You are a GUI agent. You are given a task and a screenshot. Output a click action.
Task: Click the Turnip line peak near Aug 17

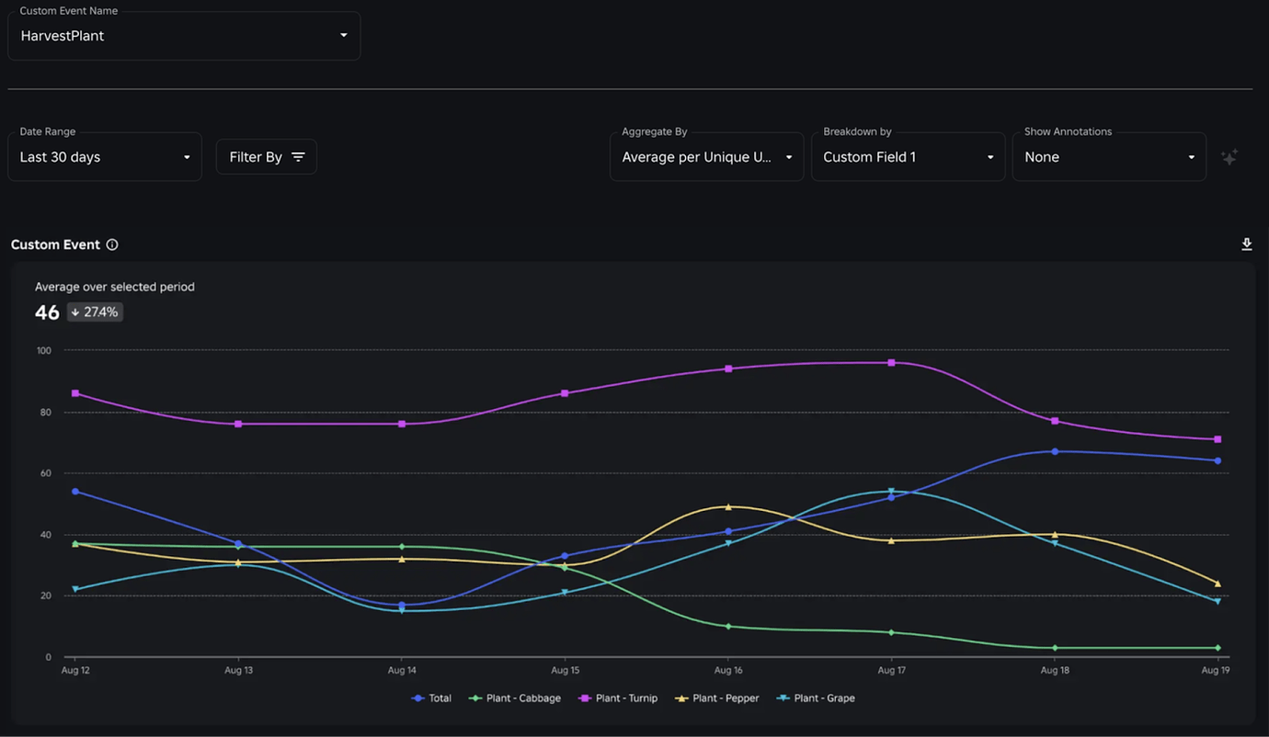pyautogui.click(x=890, y=362)
